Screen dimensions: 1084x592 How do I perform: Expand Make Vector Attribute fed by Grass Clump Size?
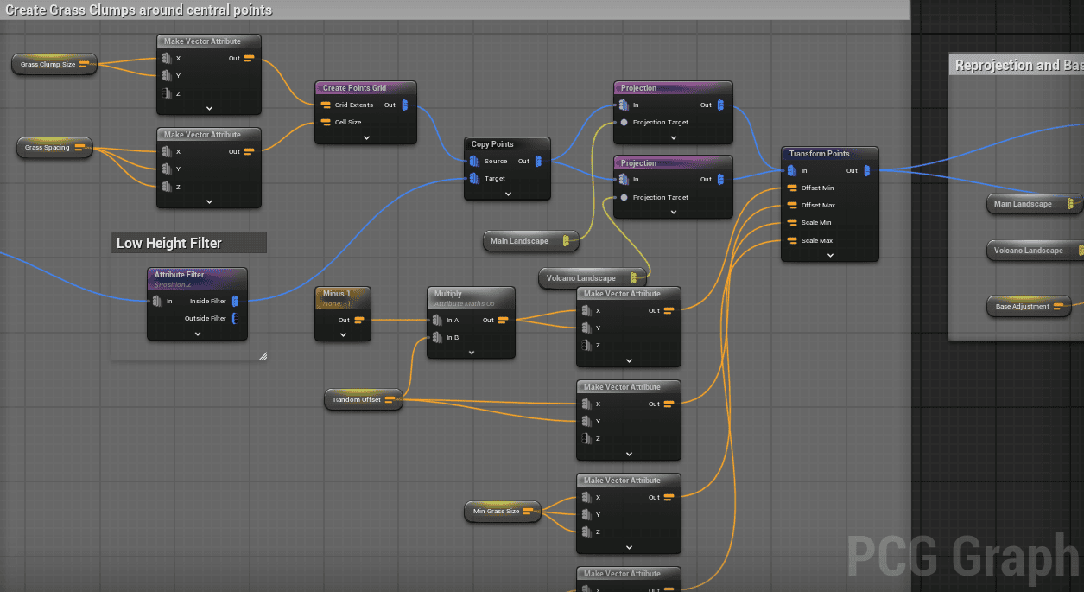tap(209, 108)
